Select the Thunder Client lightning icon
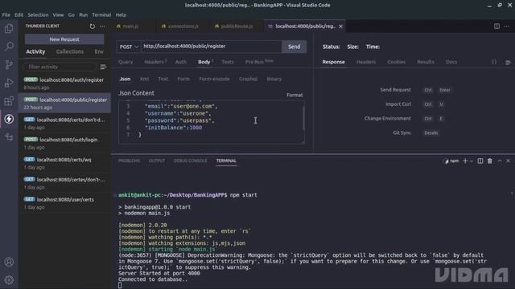Screen dimensions: 515x289 click(9, 119)
